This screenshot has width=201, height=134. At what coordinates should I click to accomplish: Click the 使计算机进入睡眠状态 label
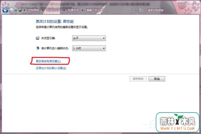tap(55, 48)
